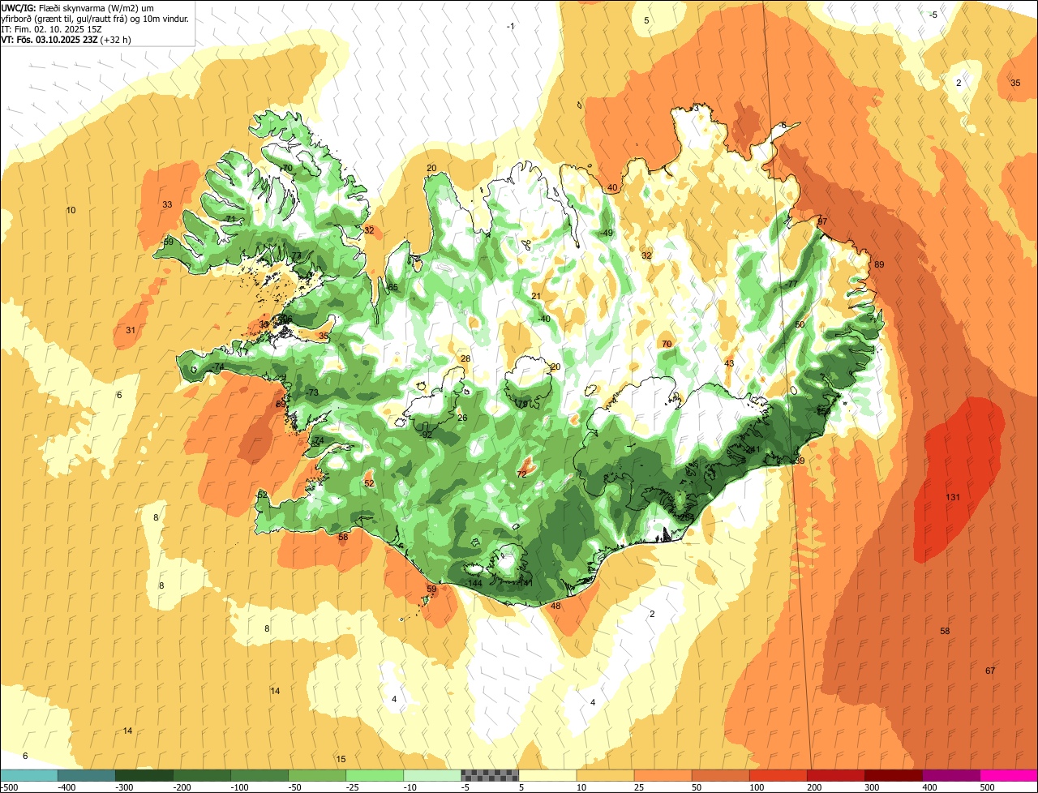1038x793 pixels.
Task: Click the pale yellow legend swatch between 5 and 10
Action: click(x=547, y=775)
